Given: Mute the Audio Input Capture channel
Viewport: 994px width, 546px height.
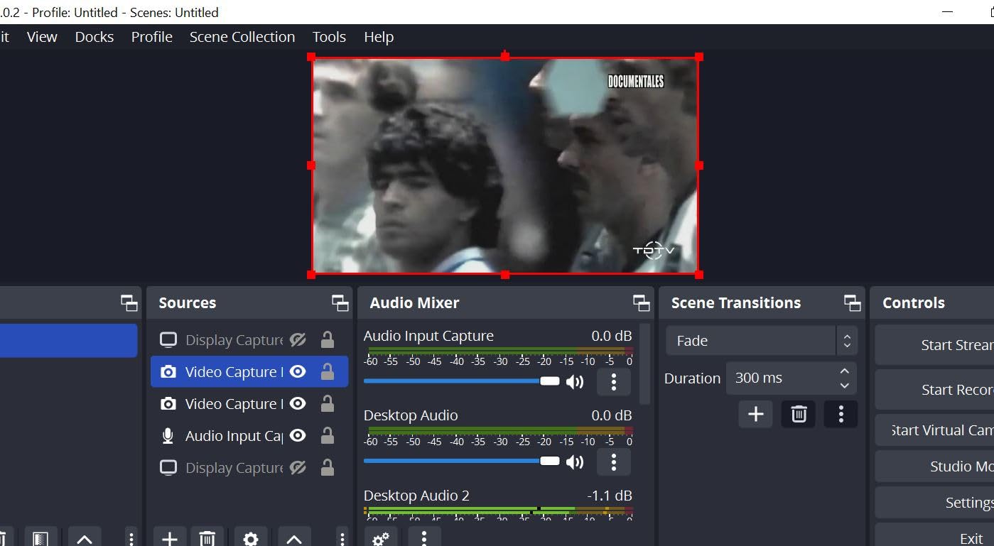Looking at the screenshot, I should [x=575, y=382].
